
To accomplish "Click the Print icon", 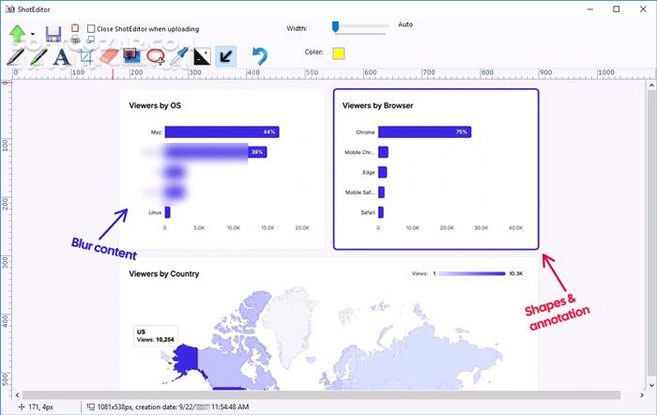I will coord(75,40).
